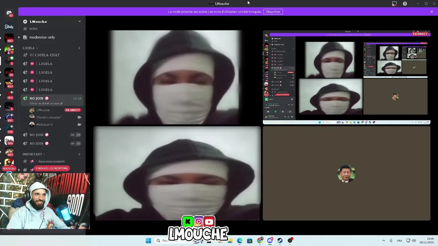The width and height of the screenshot is (438, 246).
Task: Show hidden system tray icons
Action: 384,241
